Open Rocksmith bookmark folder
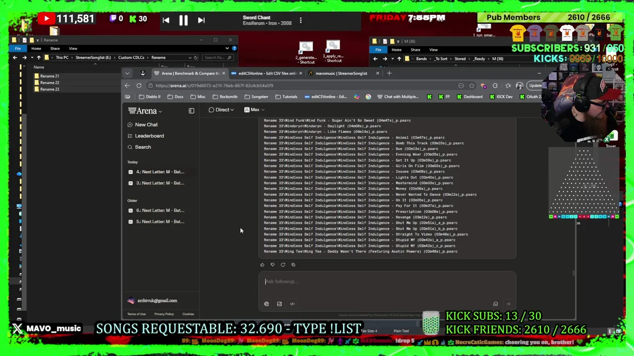The image size is (634, 356). [225, 97]
